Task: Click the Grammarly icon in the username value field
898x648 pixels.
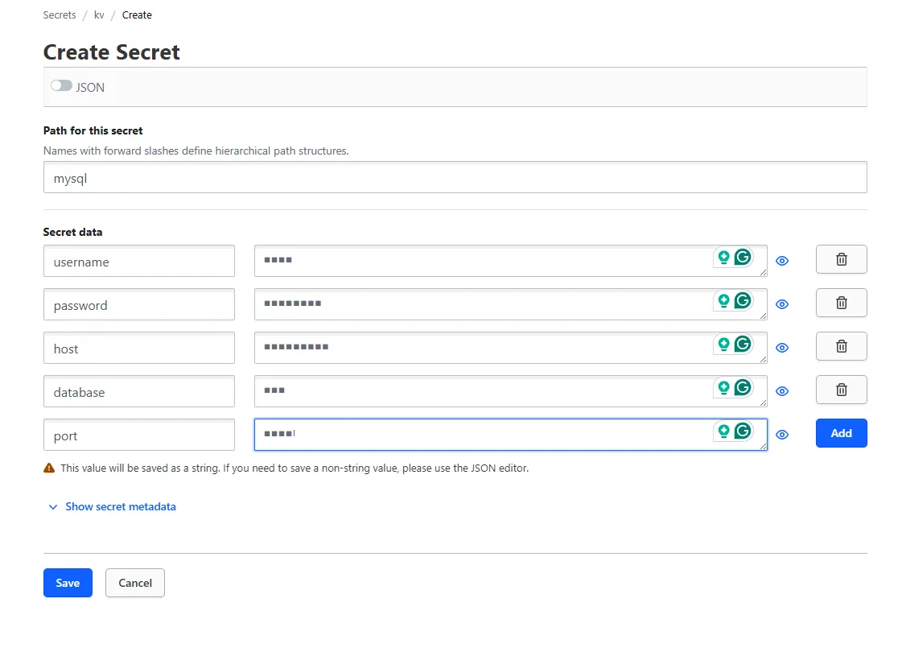Action: 741,258
